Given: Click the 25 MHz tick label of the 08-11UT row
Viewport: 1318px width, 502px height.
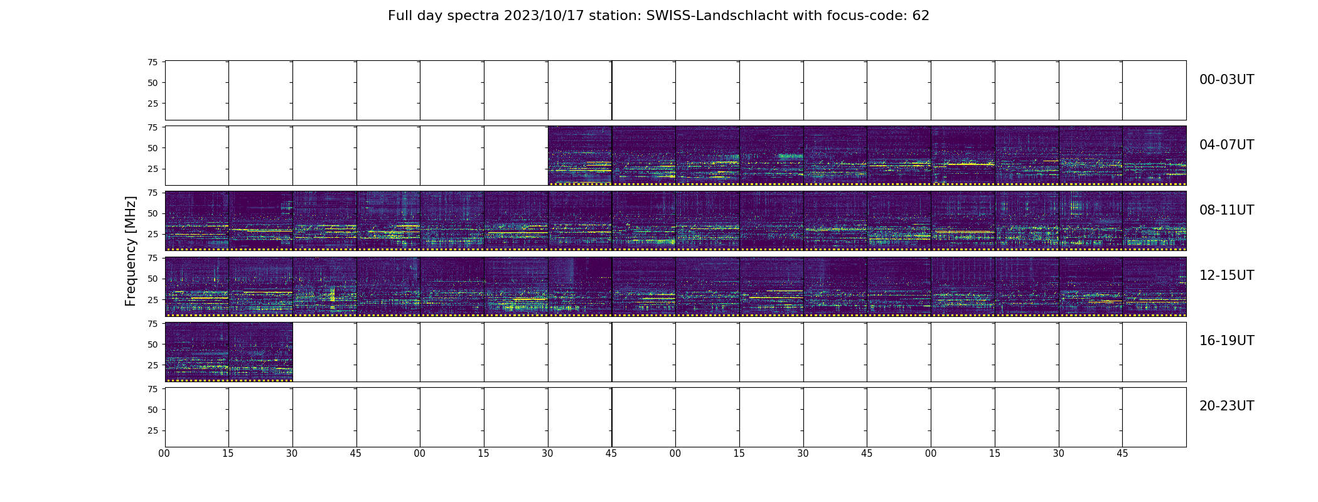Looking at the screenshot, I should [x=153, y=235].
